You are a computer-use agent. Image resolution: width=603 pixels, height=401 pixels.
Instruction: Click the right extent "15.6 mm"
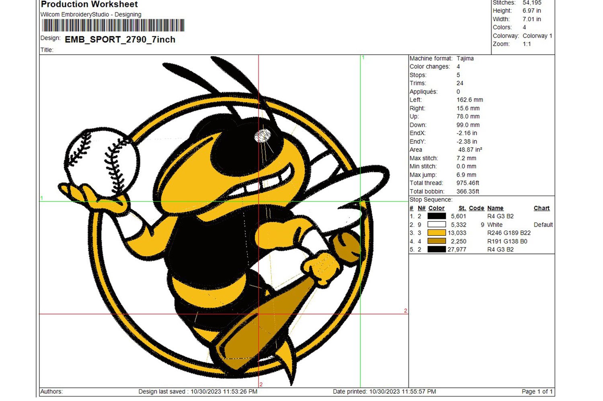point(468,108)
